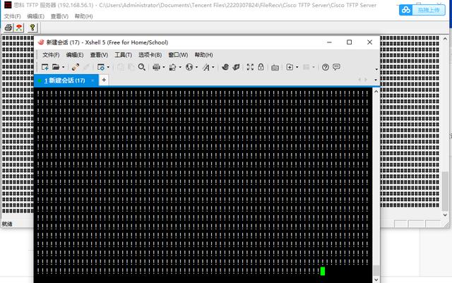Image resolution: width=452 pixels, height=283 pixels.
Task: Click TFTP window scrollbar down arrow
Action: (x=445, y=215)
